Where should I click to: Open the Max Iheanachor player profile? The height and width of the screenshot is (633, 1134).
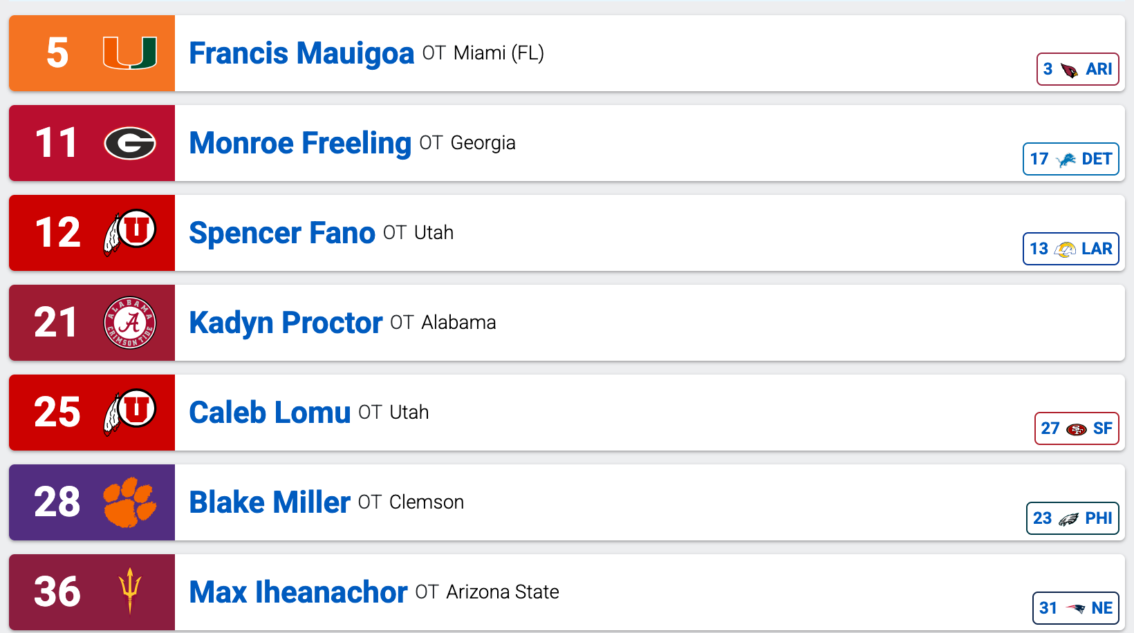tap(298, 592)
